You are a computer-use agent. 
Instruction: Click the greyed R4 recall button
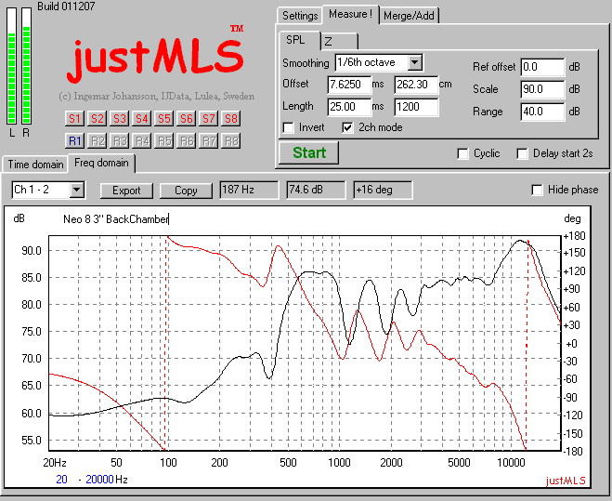141,140
